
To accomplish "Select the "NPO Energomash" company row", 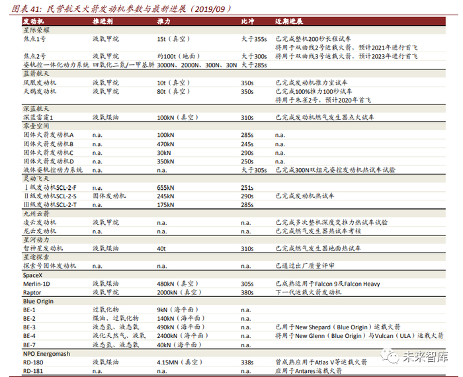I will point(234,354).
